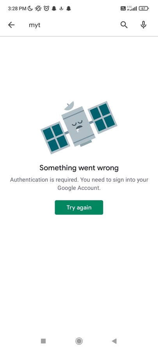Tap the muted vibrate status icon
The height and width of the screenshot is (351, 158).
point(38,9)
